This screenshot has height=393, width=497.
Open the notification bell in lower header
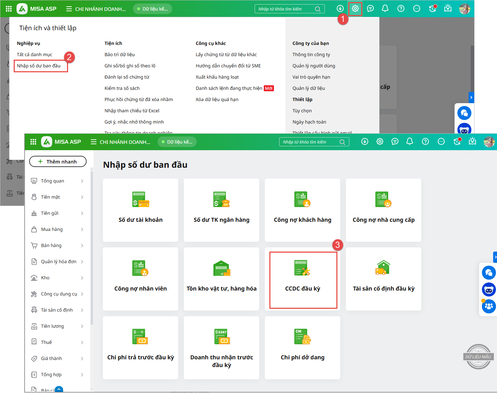(409, 141)
